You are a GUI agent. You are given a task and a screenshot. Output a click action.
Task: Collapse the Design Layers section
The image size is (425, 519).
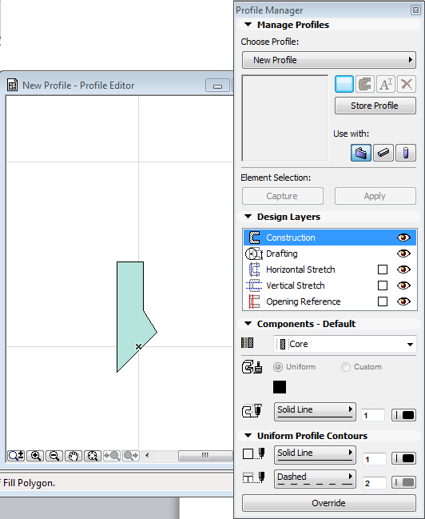point(248,217)
